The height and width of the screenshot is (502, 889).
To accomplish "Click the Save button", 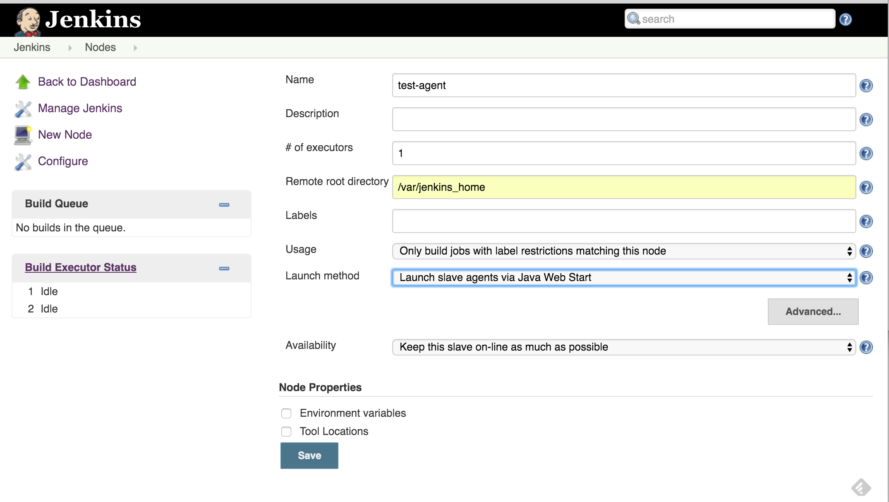I will pyautogui.click(x=309, y=455).
